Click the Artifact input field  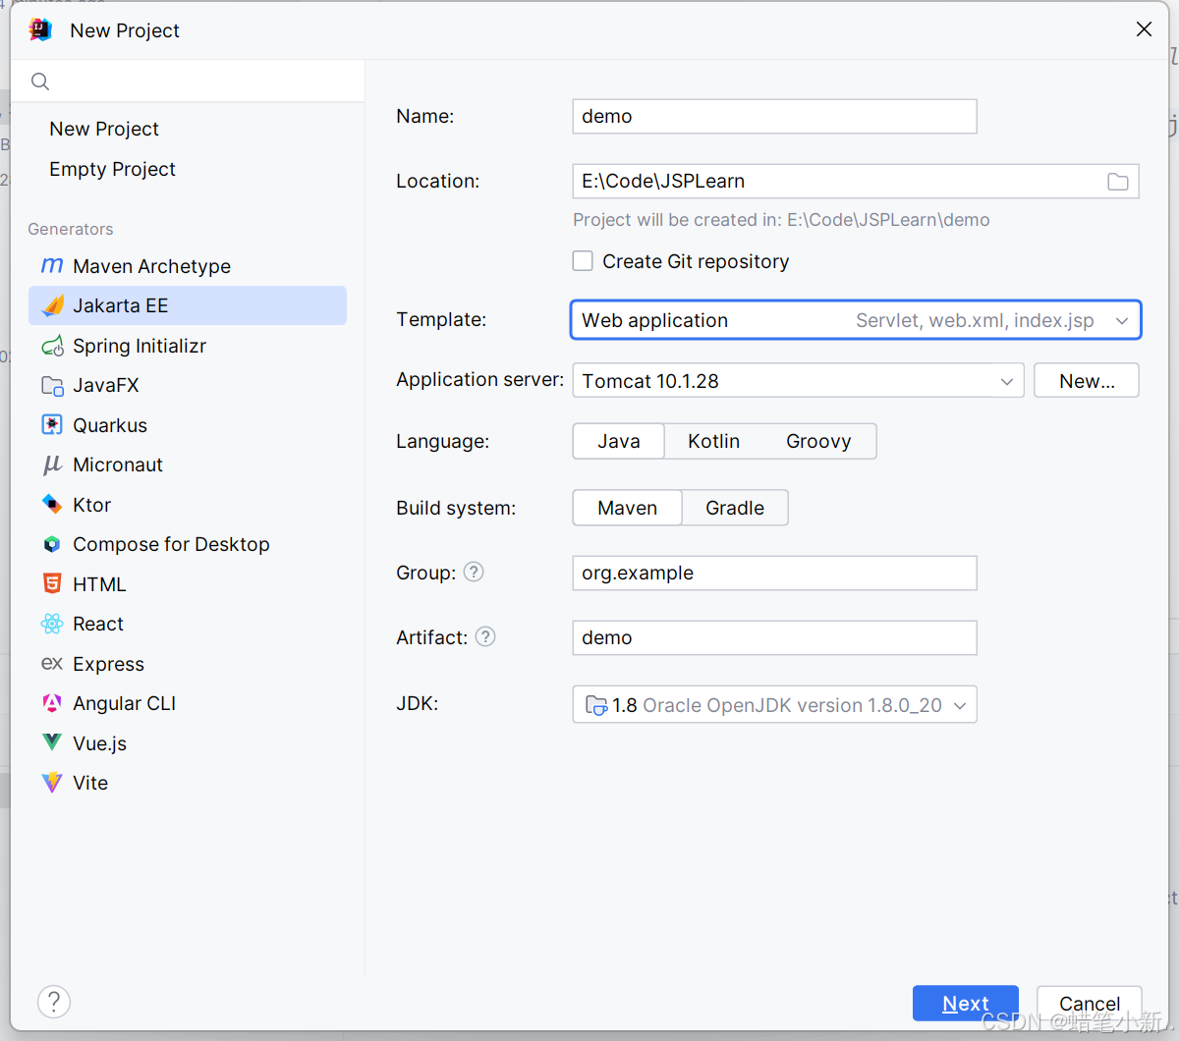click(x=774, y=637)
